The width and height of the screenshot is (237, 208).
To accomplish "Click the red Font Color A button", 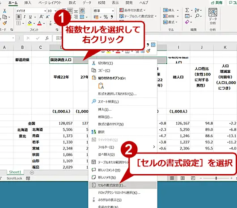I will pos(39,23).
